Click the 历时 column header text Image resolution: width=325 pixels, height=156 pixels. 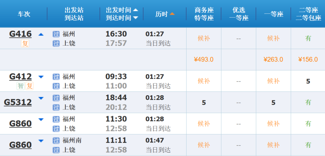(x=161, y=14)
